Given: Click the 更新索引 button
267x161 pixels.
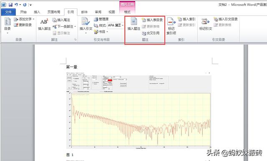Looking at the screenshot, I should coord(186,25).
